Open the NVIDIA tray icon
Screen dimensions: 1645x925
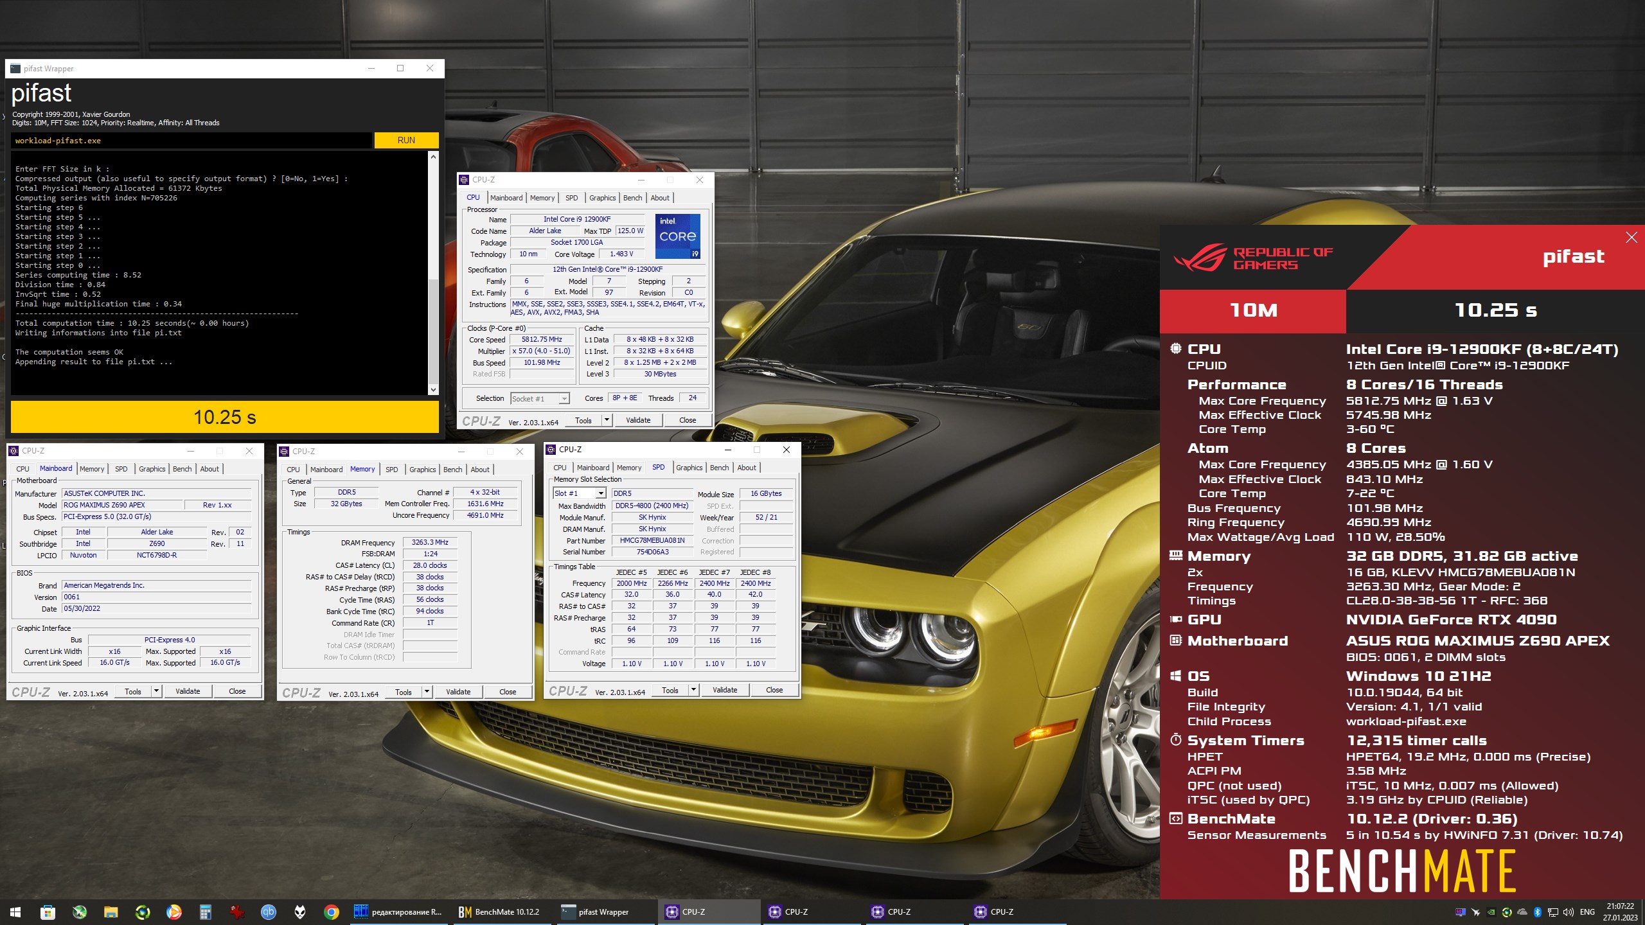click(1491, 912)
